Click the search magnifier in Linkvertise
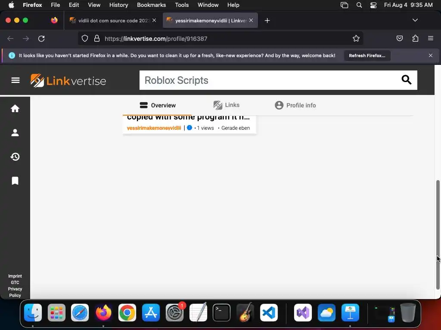Screen dimensions: 441x330 [x=406, y=80]
